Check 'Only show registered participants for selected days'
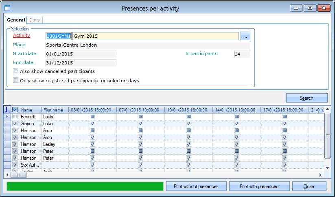Viewport: 335px width, 197px height. pyautogui.click(x=16, y=80)
